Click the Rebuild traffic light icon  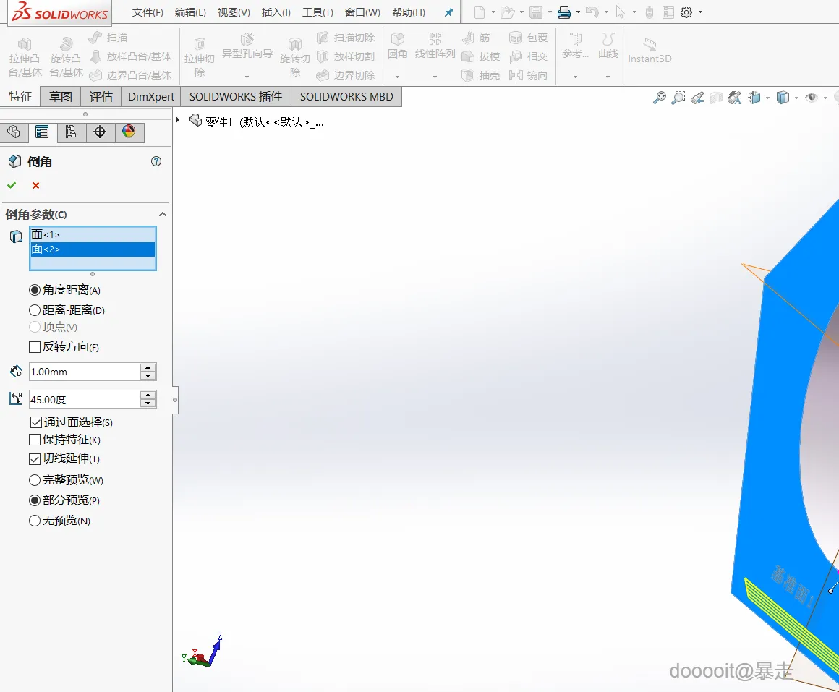pos(649,12)
